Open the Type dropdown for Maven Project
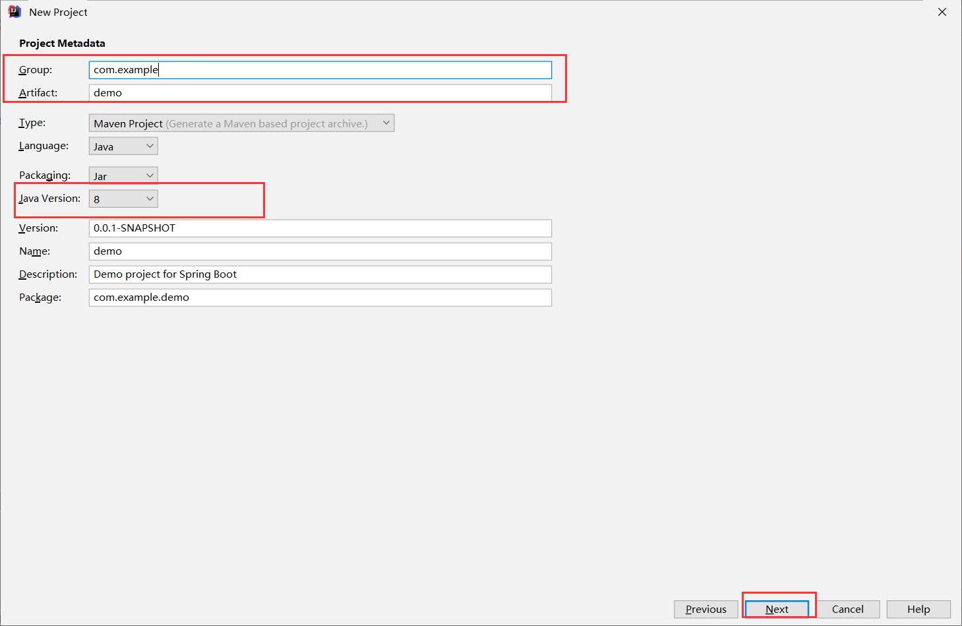This screenshot has width=962, height=626. tap(241, 123)
